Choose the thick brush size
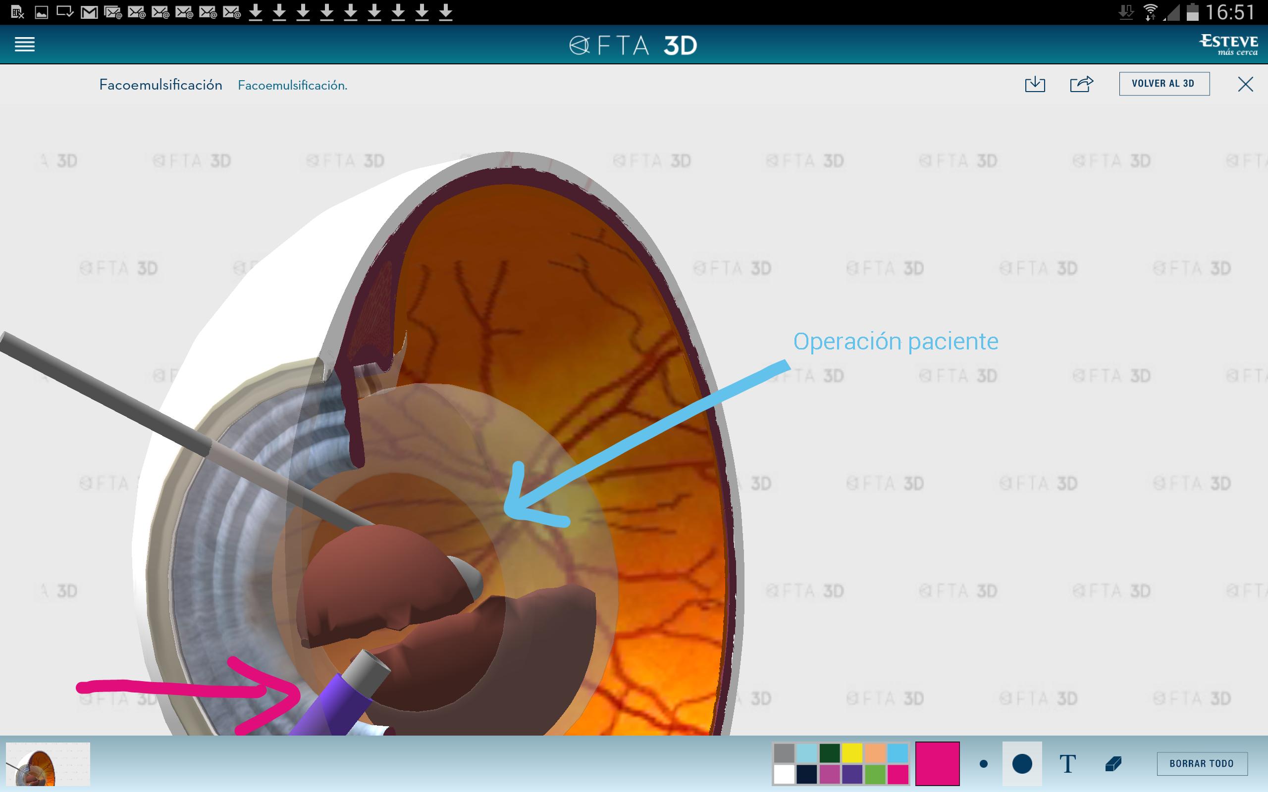The height and width of the screenshot is (792, 1268). 1022,764
